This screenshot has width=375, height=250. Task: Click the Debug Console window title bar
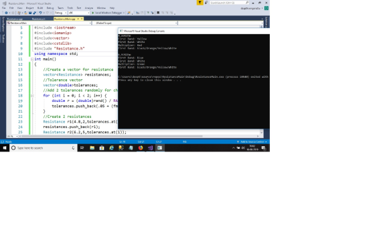[194, 31]
